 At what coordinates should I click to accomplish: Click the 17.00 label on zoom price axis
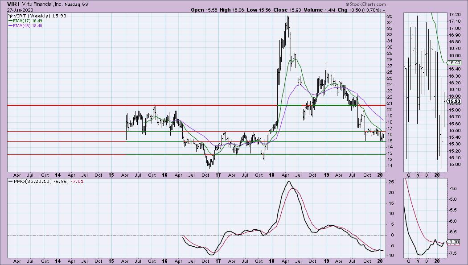coord(455,29)
